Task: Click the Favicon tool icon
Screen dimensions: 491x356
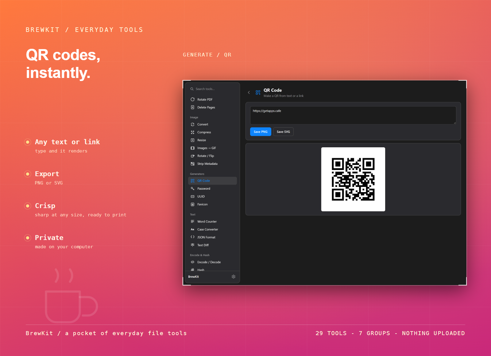Action: pos(192,204)
